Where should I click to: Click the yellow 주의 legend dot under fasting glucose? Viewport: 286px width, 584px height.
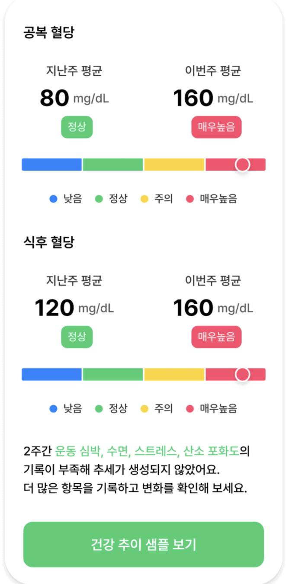point(145,199)
